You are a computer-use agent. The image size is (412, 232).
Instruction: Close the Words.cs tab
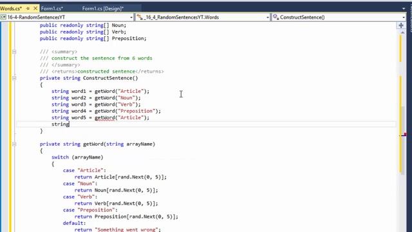point(35,8)
